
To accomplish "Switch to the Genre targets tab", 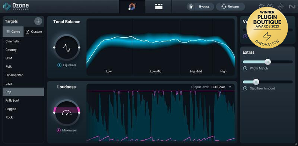I will [x=13, y=32].
